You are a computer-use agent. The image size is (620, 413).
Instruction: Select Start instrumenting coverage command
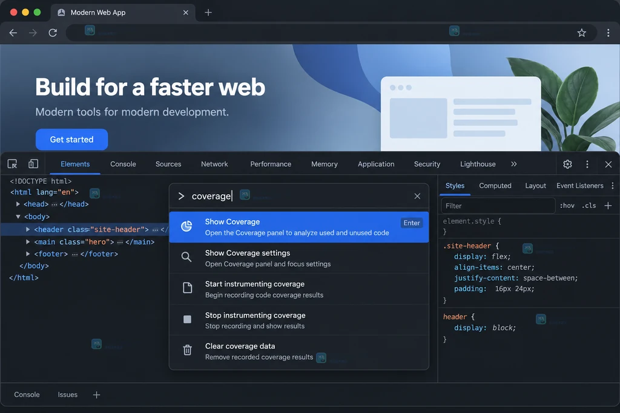click(299, 289)
